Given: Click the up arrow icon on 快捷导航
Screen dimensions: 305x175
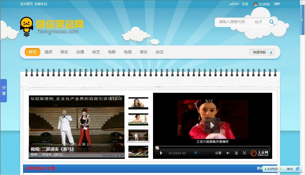Looking at the screenshot, I should click(x=271, y=52).
